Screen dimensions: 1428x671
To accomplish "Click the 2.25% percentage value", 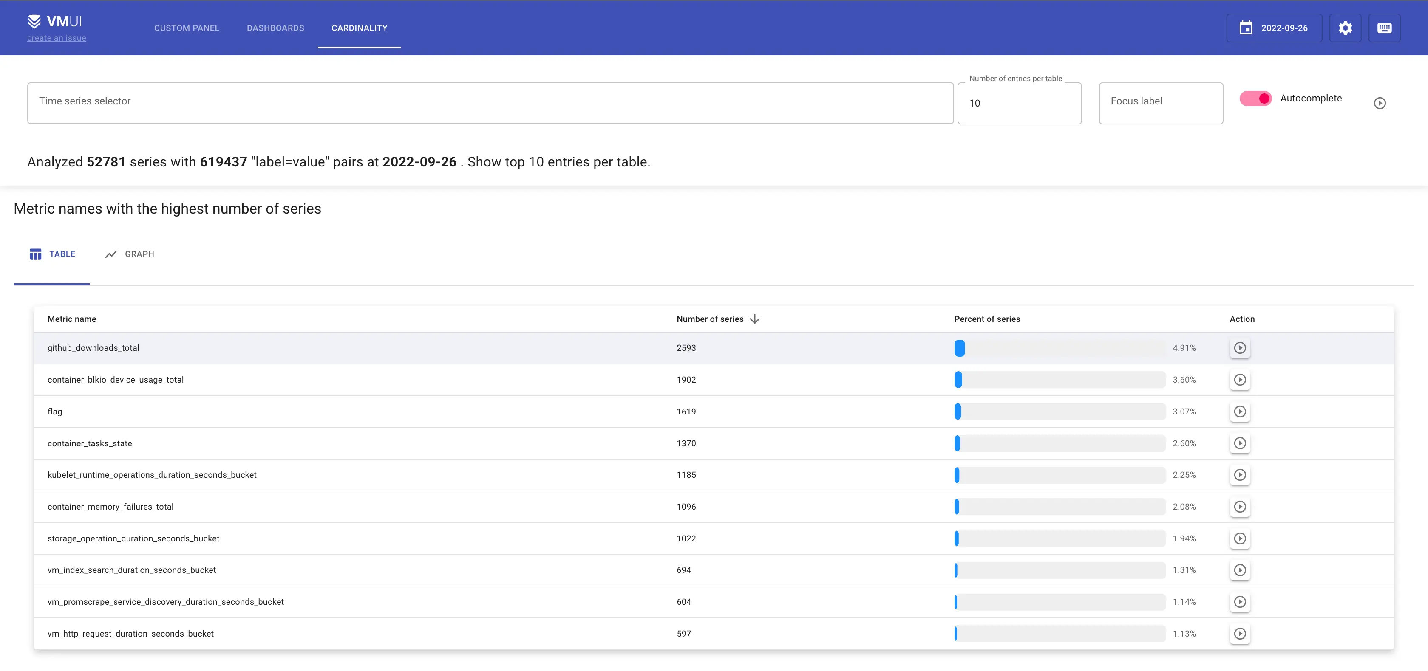I will [x=1184, y=475].
